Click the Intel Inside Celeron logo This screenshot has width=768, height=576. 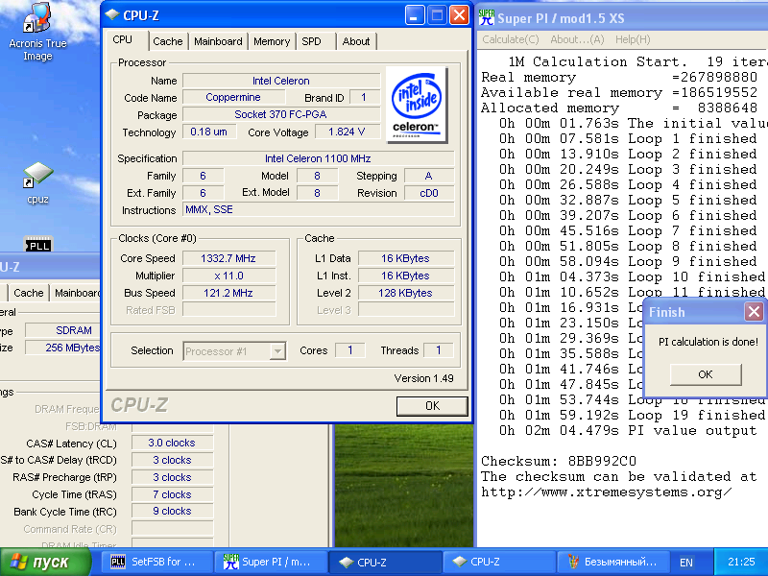417,105
